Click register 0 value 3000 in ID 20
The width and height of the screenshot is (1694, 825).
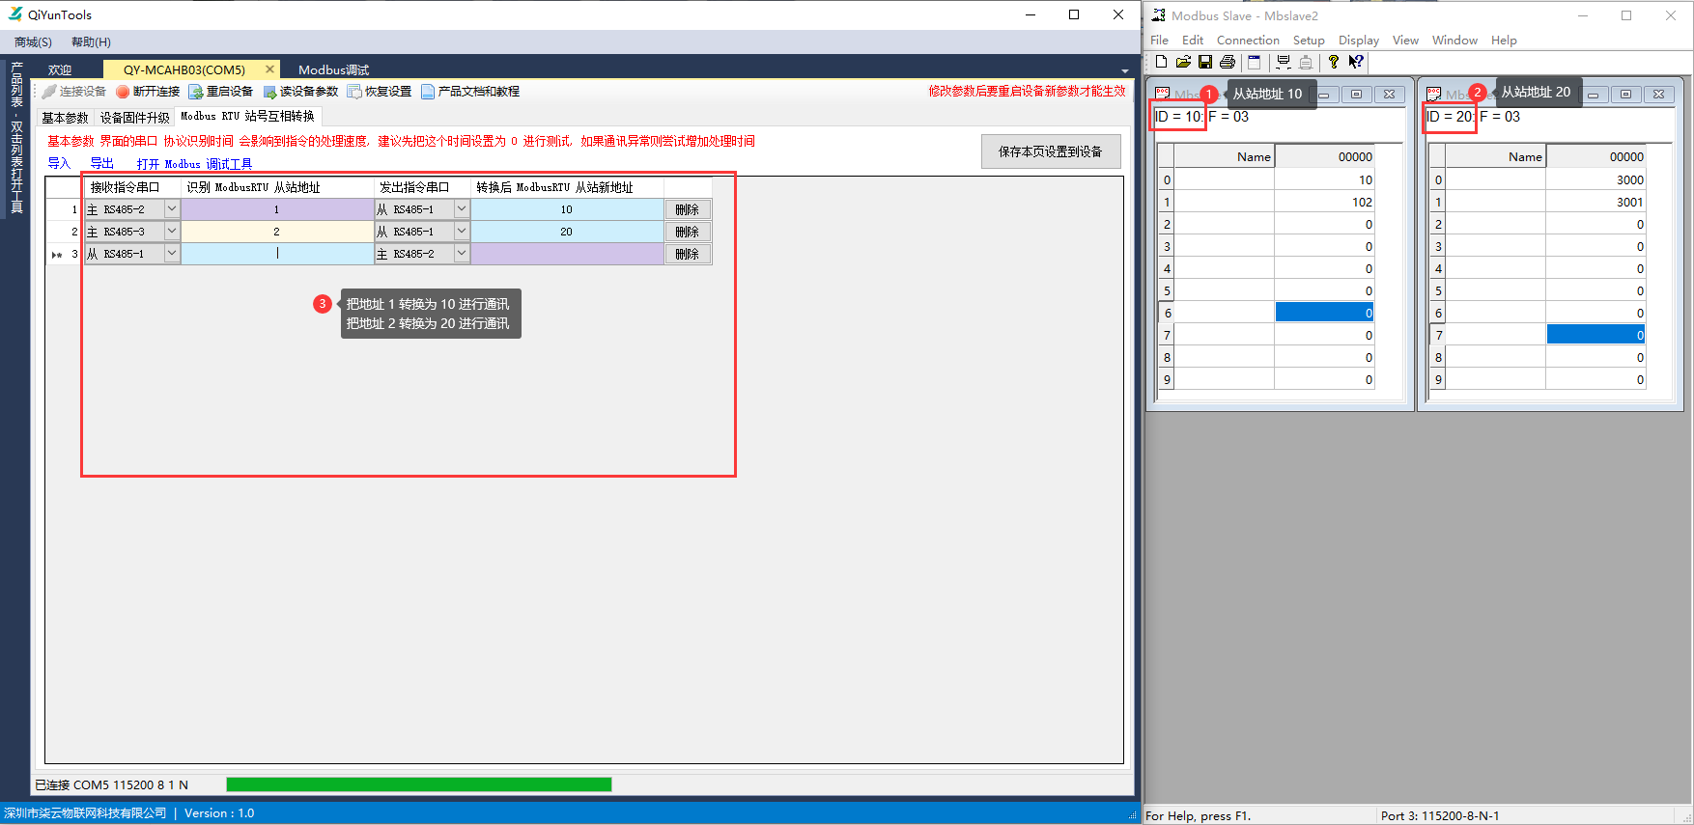(x=1595, y=179)
